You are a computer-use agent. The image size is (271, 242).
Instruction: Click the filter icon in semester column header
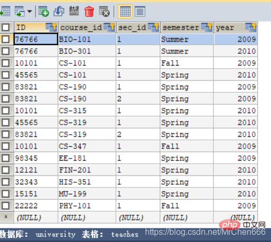pos(207,27)
